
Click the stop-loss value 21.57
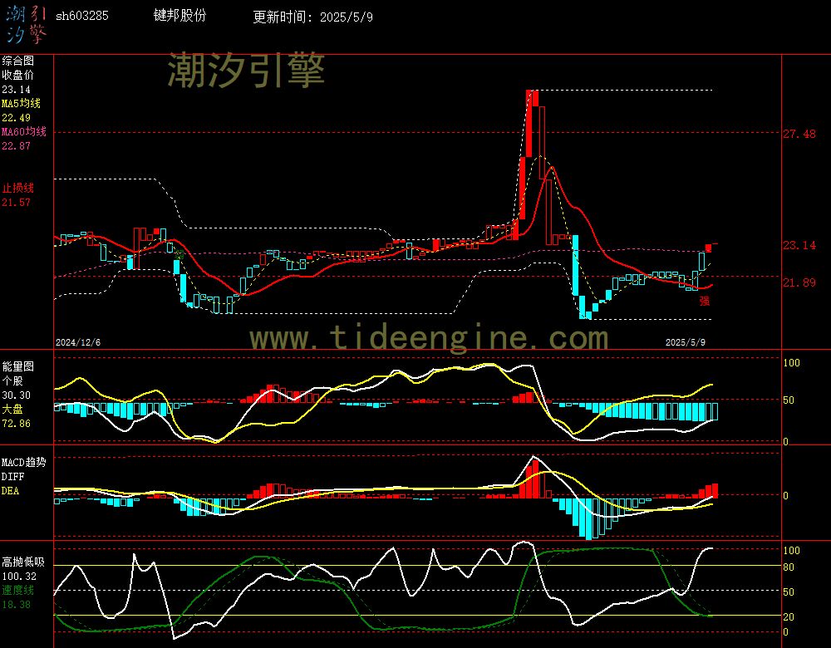point(16,202)
